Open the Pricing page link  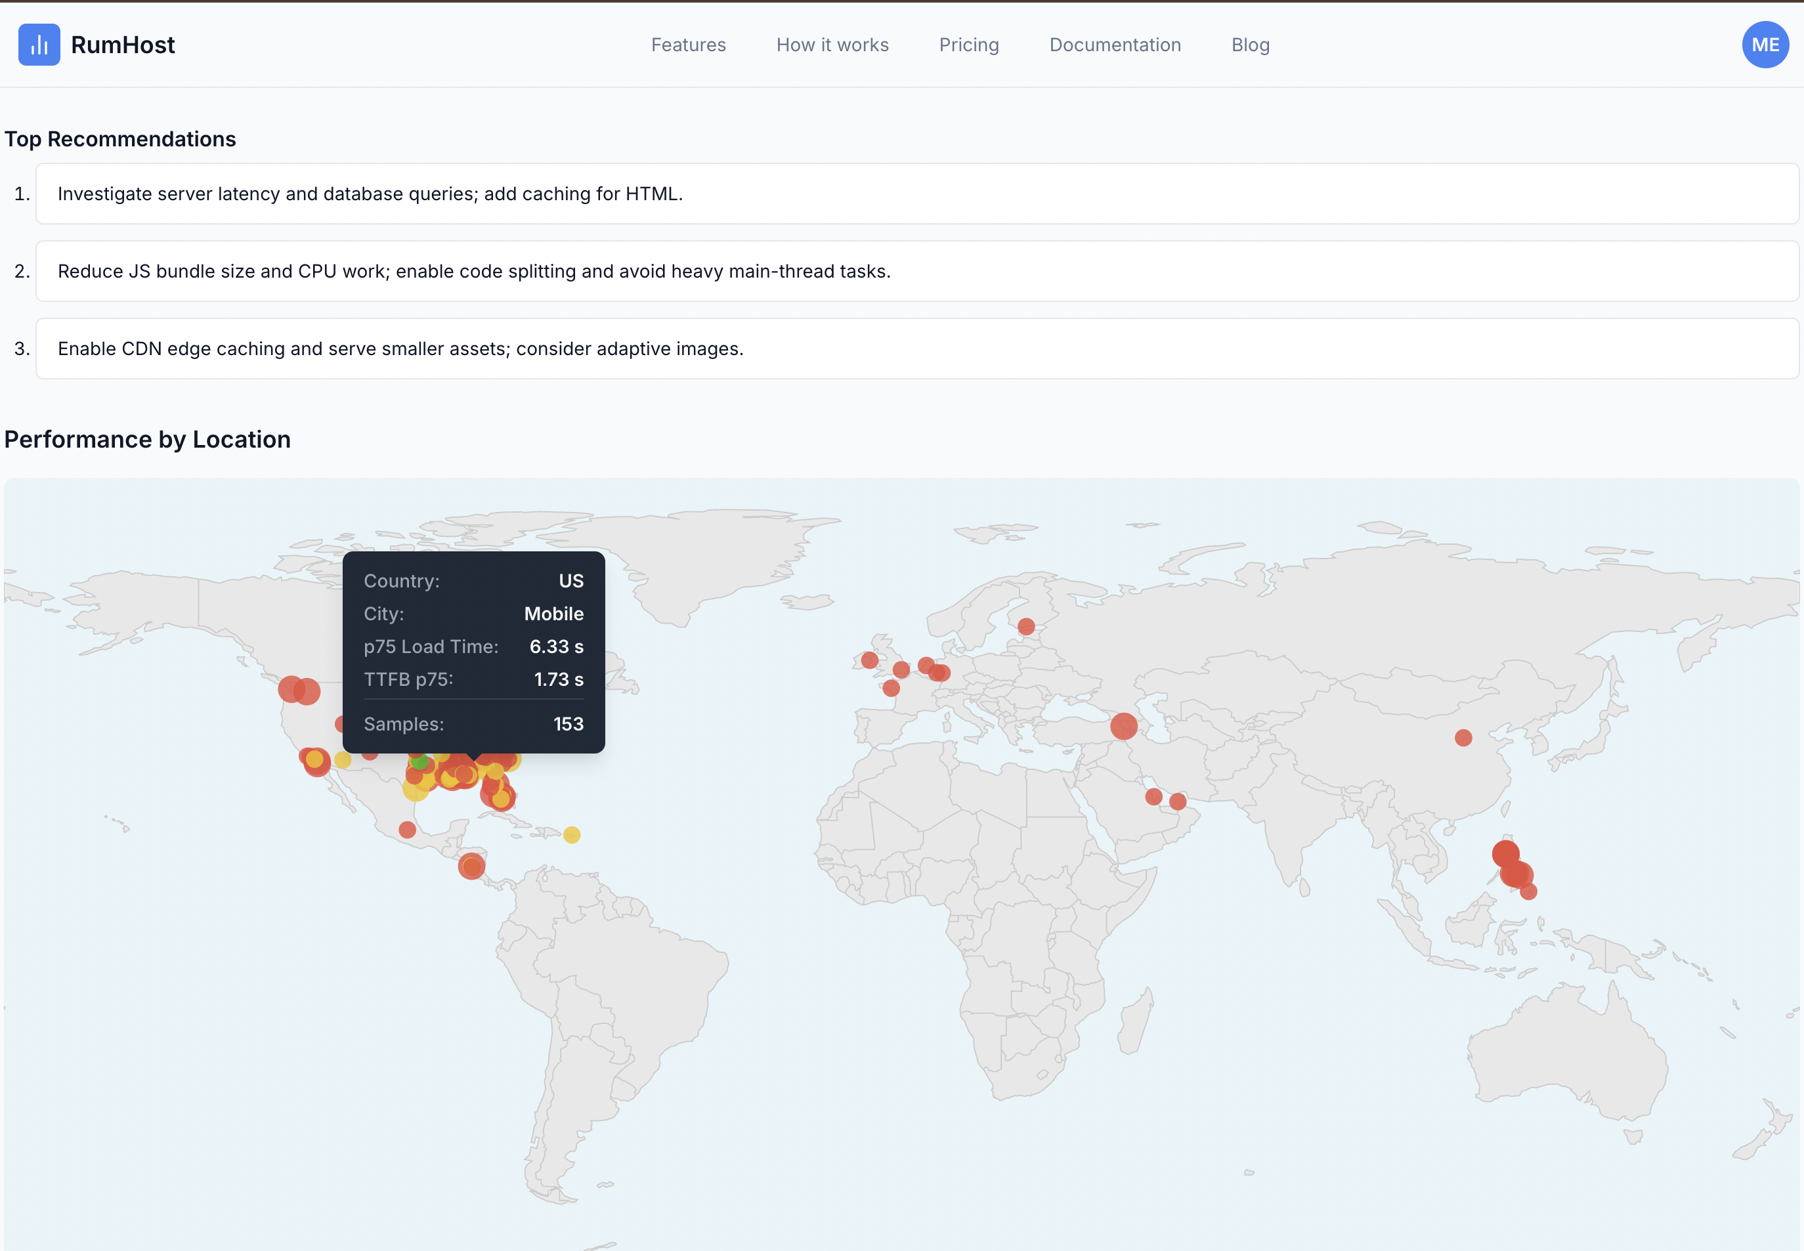pyautogui.click(x=968, y=45)
